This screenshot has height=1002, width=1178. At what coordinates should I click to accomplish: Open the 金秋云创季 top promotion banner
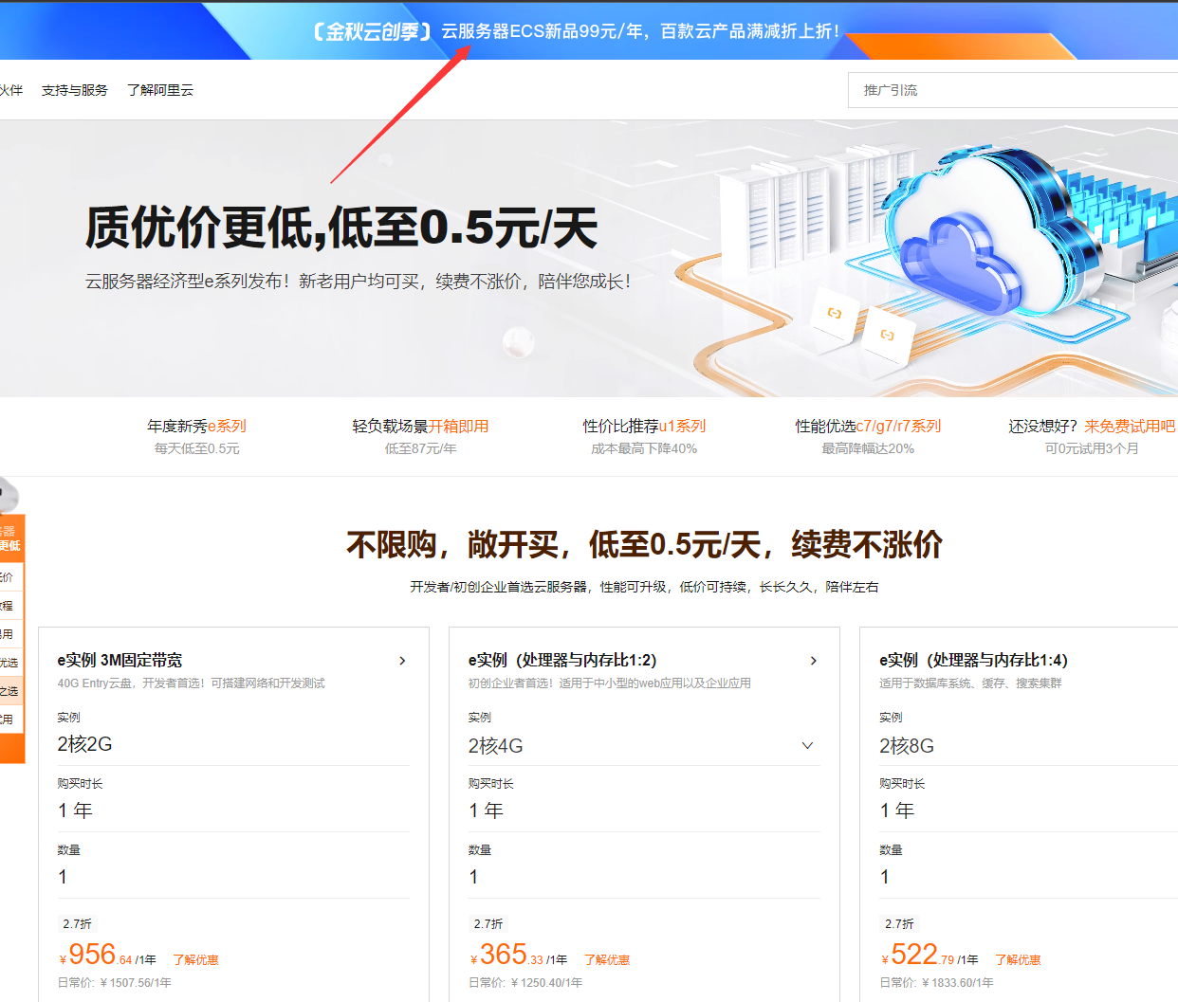tap(589, 31)
